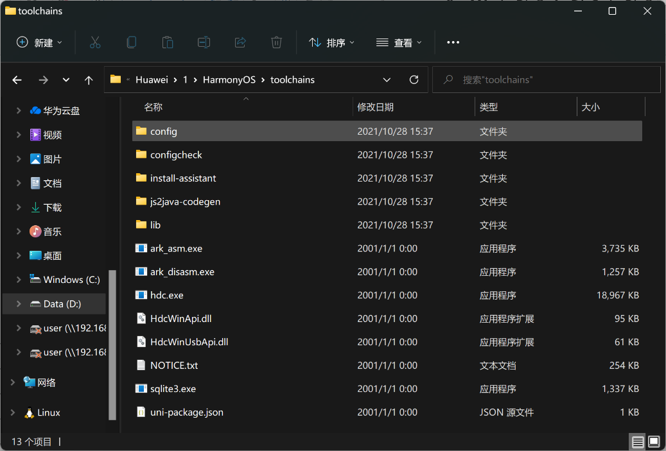Select HdcWinUsbApi.dll file name
The image size is (666, 451).
tap(189, 341)
